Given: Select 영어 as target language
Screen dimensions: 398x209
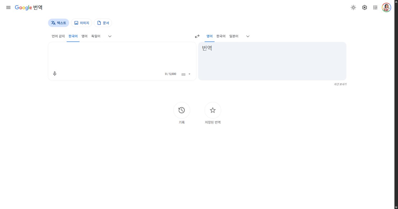Looking at the screenshot, I should 210,36.
